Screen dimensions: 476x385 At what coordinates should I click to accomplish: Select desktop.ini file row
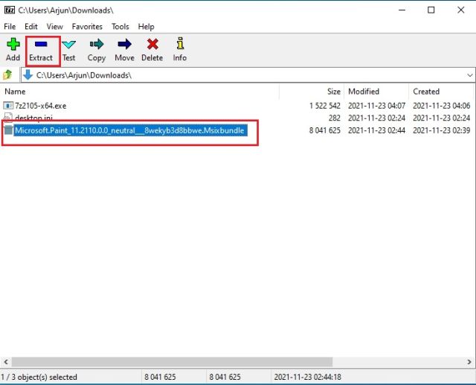pos(238,118)
